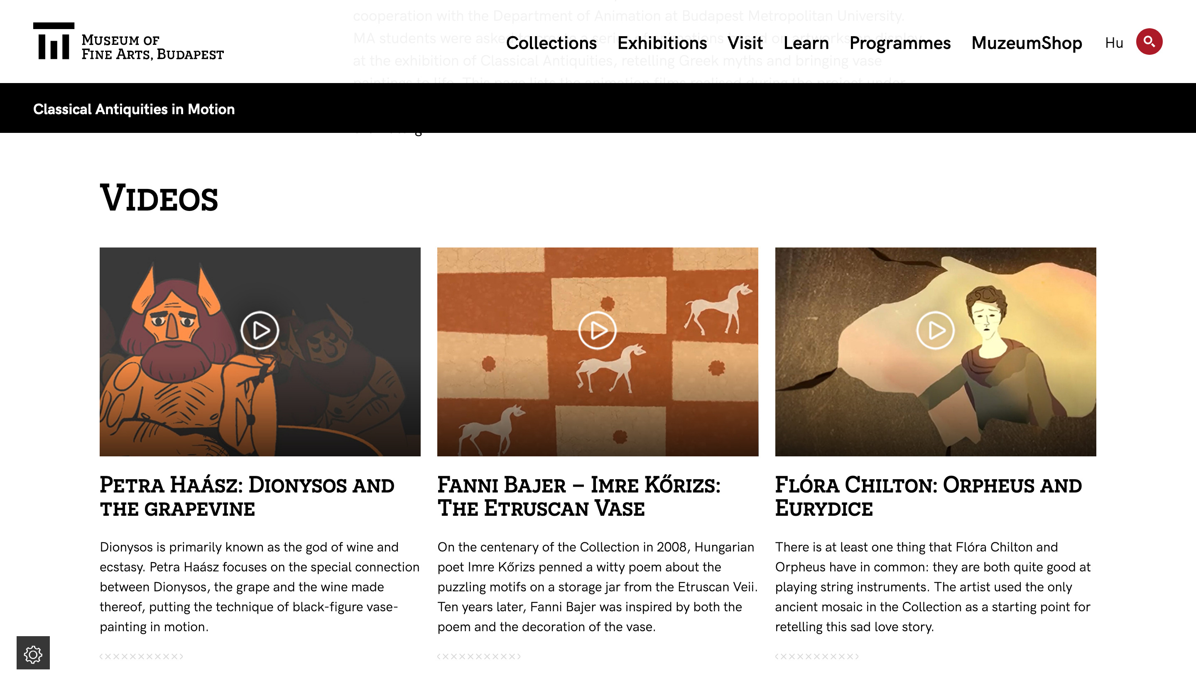Screen dimensions: 1196x686
Task: Click the Flóra Chilton Orpheus title
Action: pyautogui.click(x=928, y=497)
